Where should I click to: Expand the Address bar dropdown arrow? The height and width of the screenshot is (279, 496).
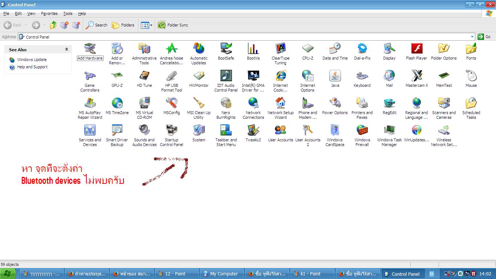[x=472, y=37]
